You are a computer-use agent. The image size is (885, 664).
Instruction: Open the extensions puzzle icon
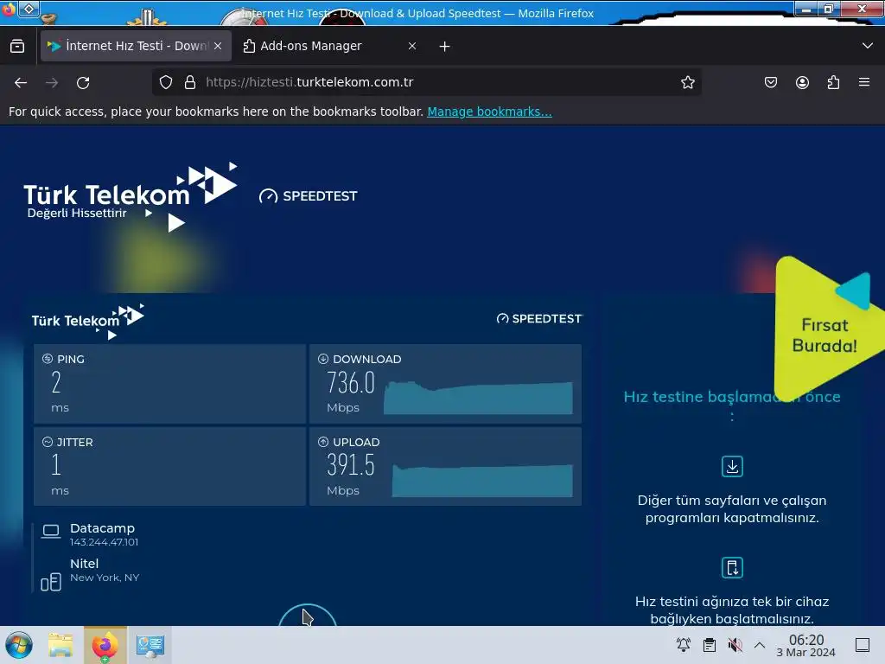click(x=833, y=82)
